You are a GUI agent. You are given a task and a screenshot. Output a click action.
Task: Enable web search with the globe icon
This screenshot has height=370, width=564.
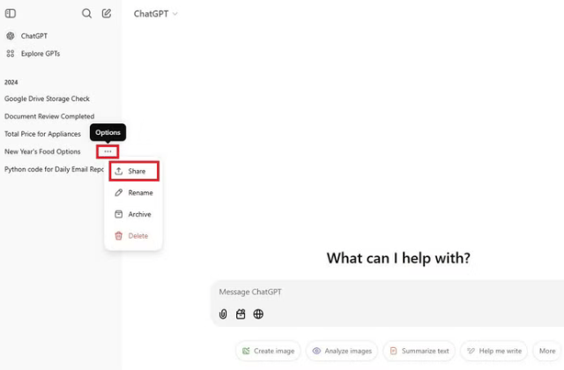[258, 314]
